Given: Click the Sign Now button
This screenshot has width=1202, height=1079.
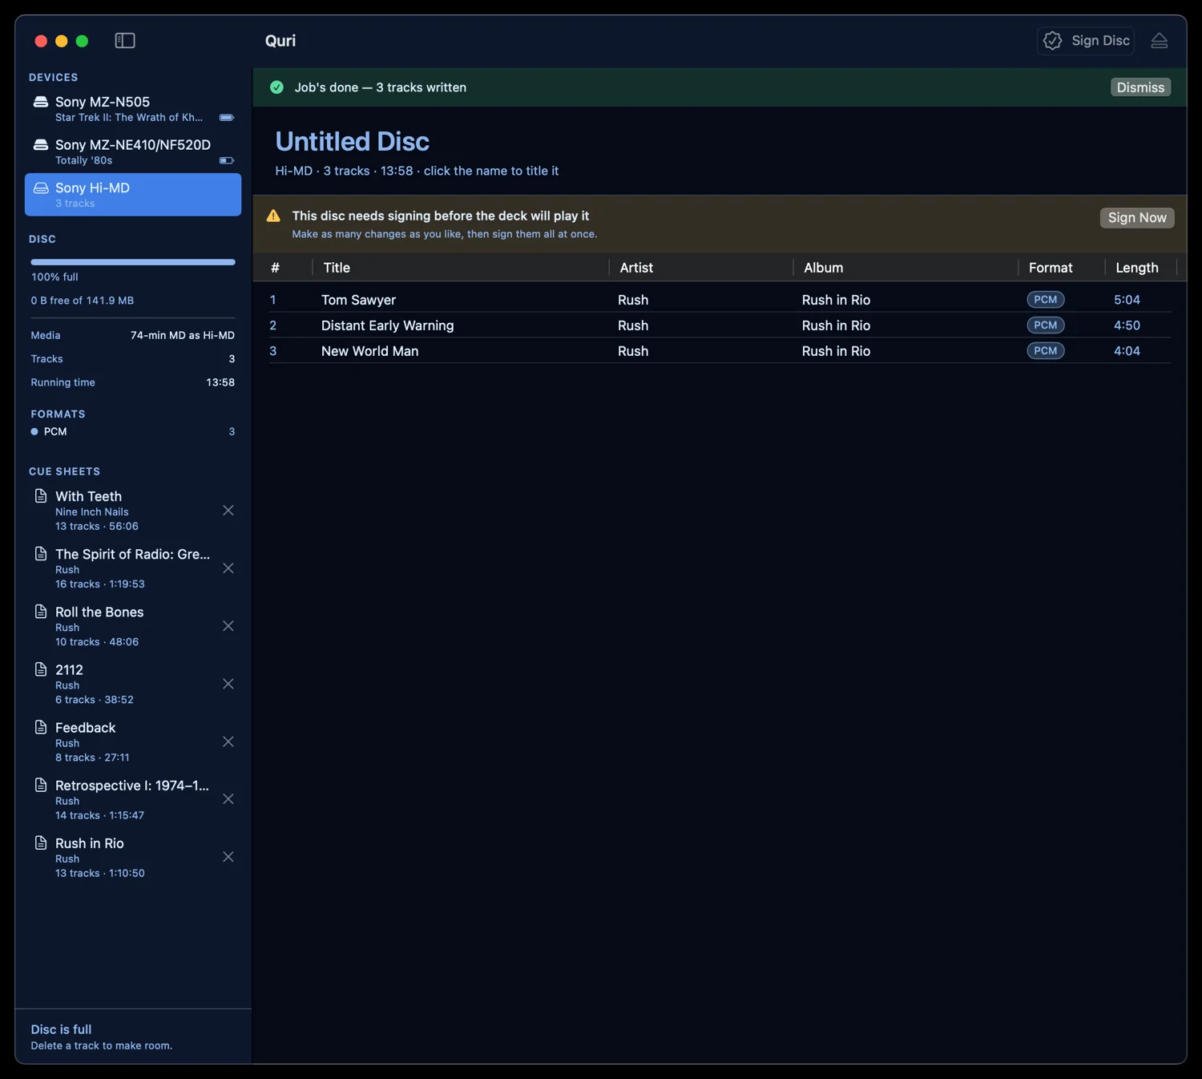Looking at the screenshot, I should click(x=1137, y=218).
